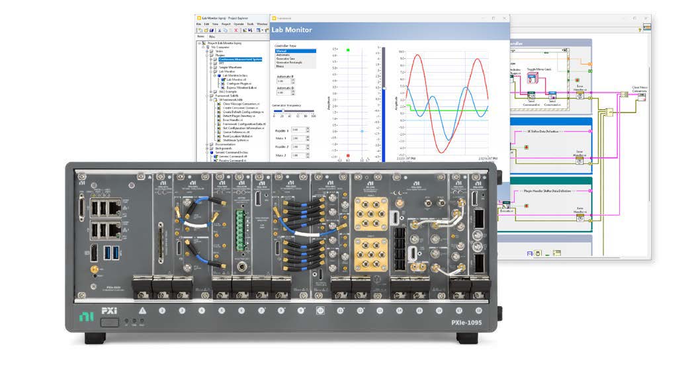Click the Automatic P numeric field
The image size is (686, 383).
click(x=284, y=81)
